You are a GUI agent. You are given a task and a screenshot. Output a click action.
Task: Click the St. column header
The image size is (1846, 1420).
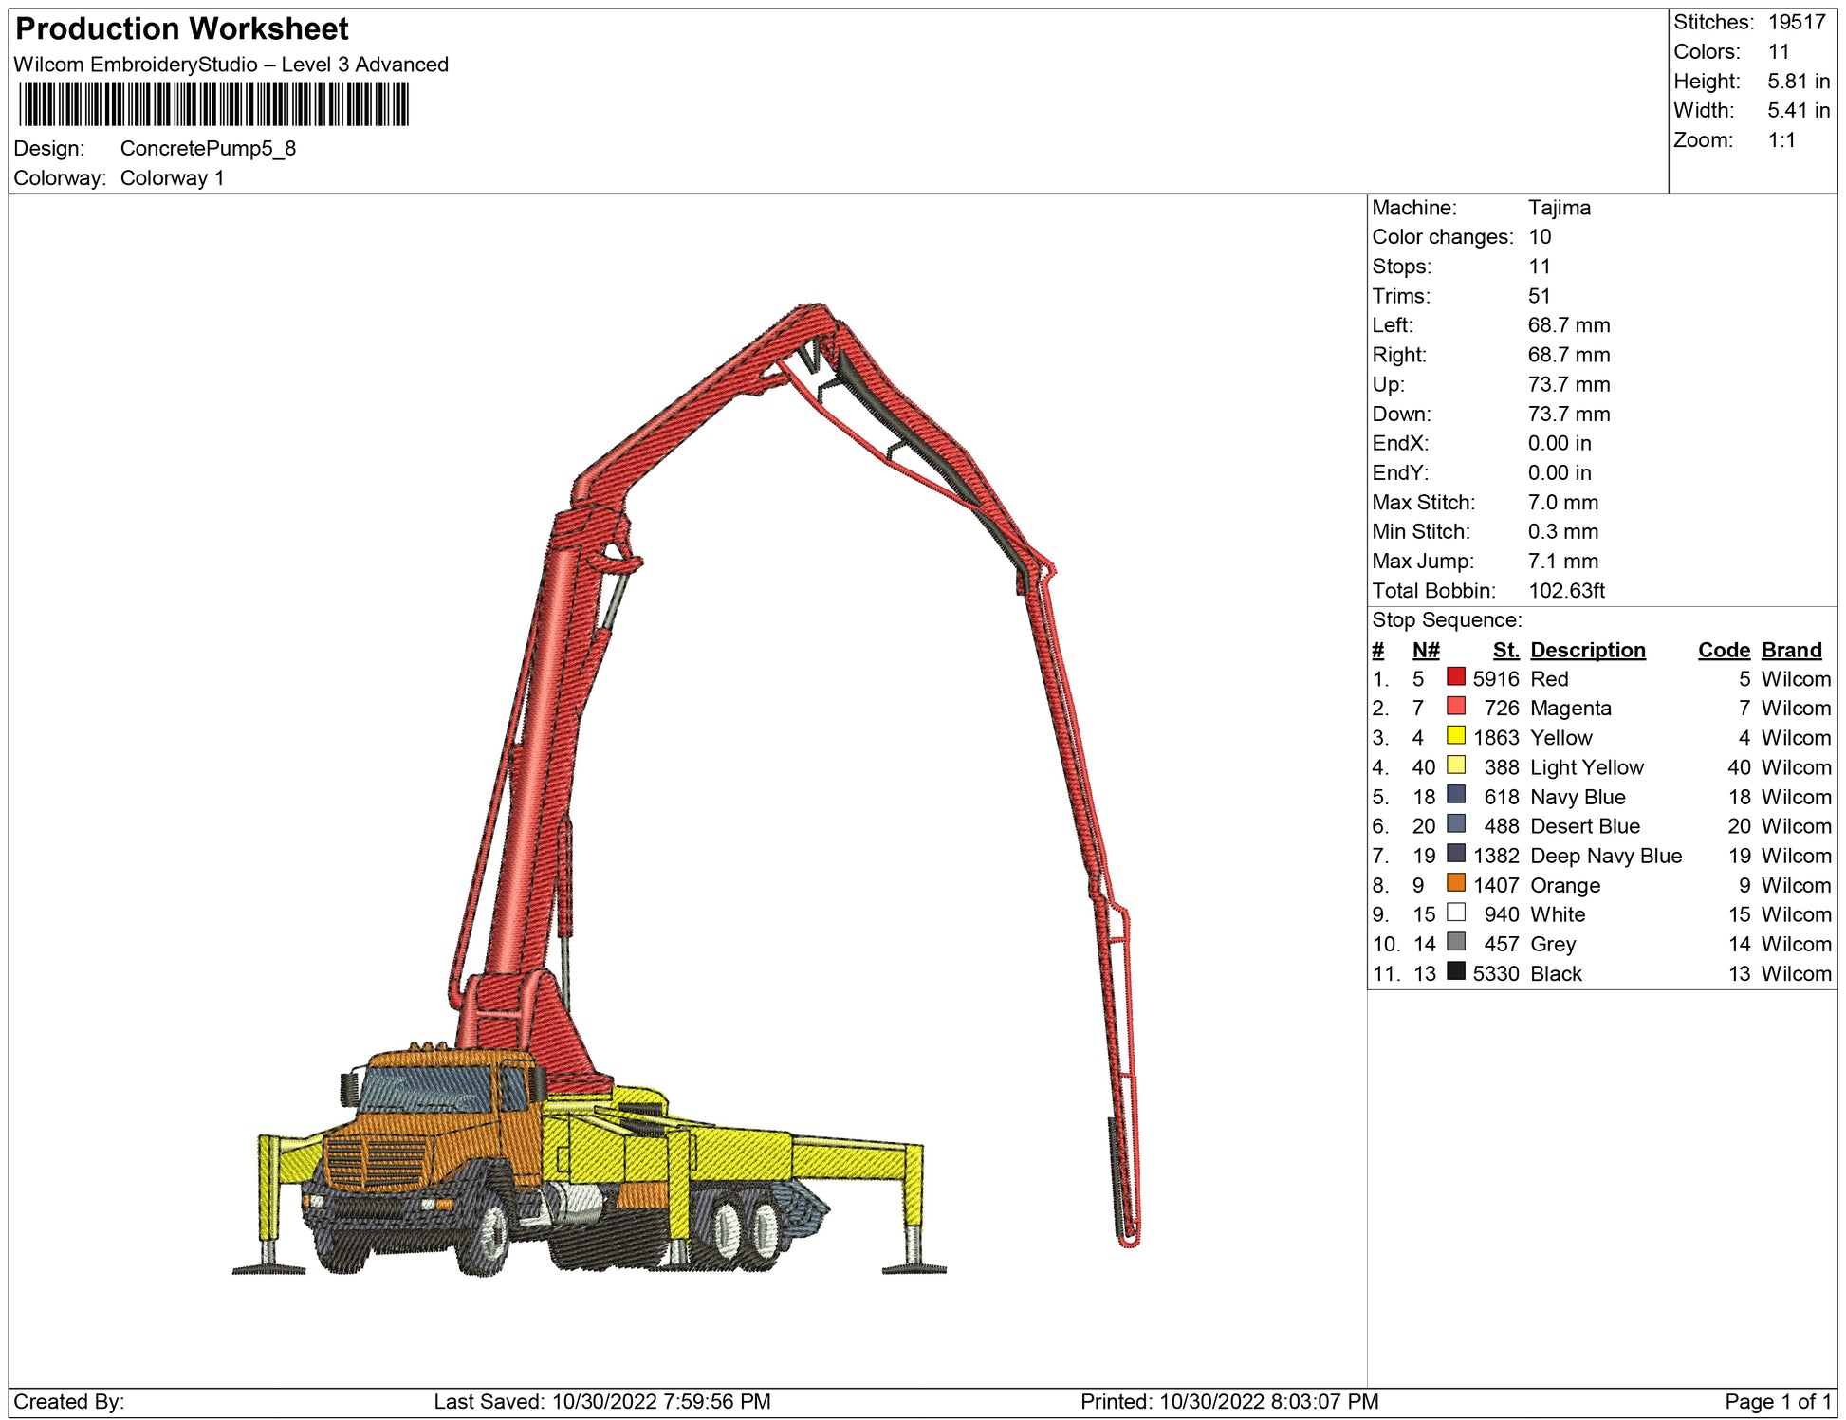coord(1504,650)
